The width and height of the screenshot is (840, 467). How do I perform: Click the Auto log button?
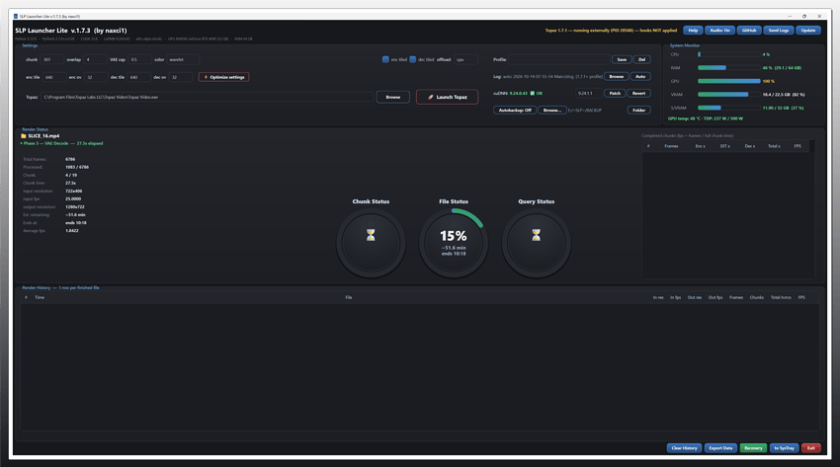click(x=640, y=76)
